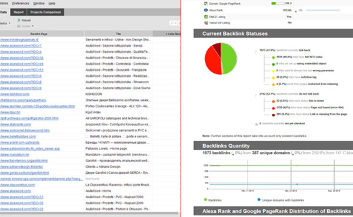Open the Update dropdown arrow
Screen dimensions: 353x217
point(32,26)
